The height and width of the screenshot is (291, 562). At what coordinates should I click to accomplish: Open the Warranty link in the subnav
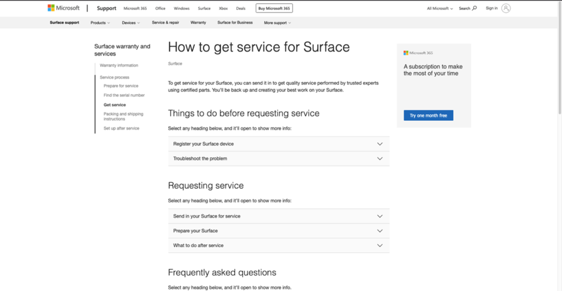pos(198,22)
